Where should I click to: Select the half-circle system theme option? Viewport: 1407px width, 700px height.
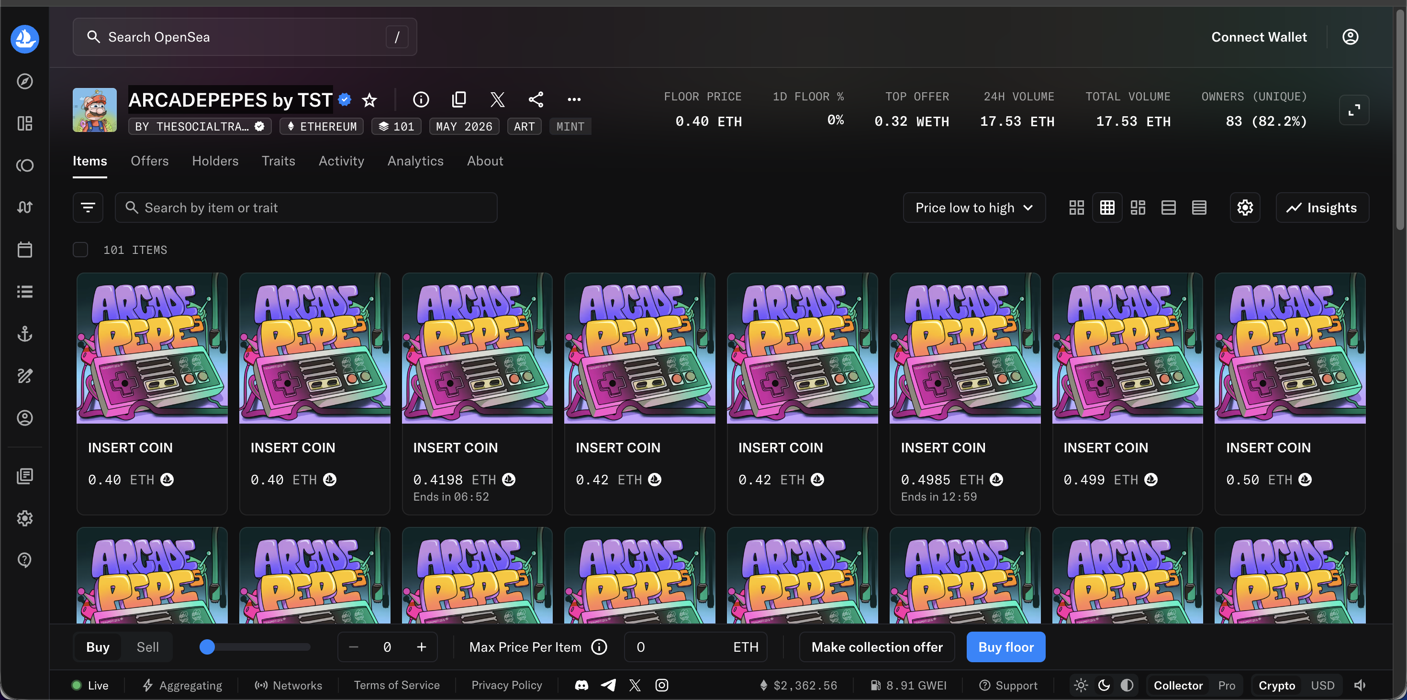[x=1127, y=685]
